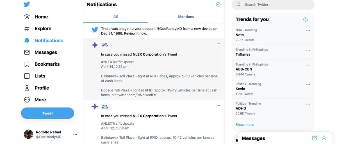337x144 pixels.
Task: Go to Home in navigation
Action: (x=41, y=17)
